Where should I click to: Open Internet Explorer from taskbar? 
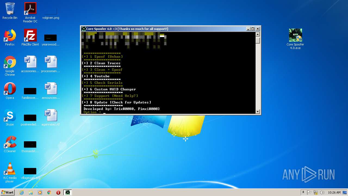pyautogui.click(x=21, y=192)
